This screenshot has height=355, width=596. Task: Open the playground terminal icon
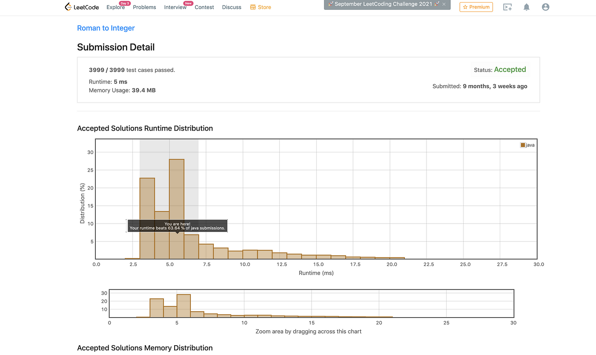[x=507, y=7]
